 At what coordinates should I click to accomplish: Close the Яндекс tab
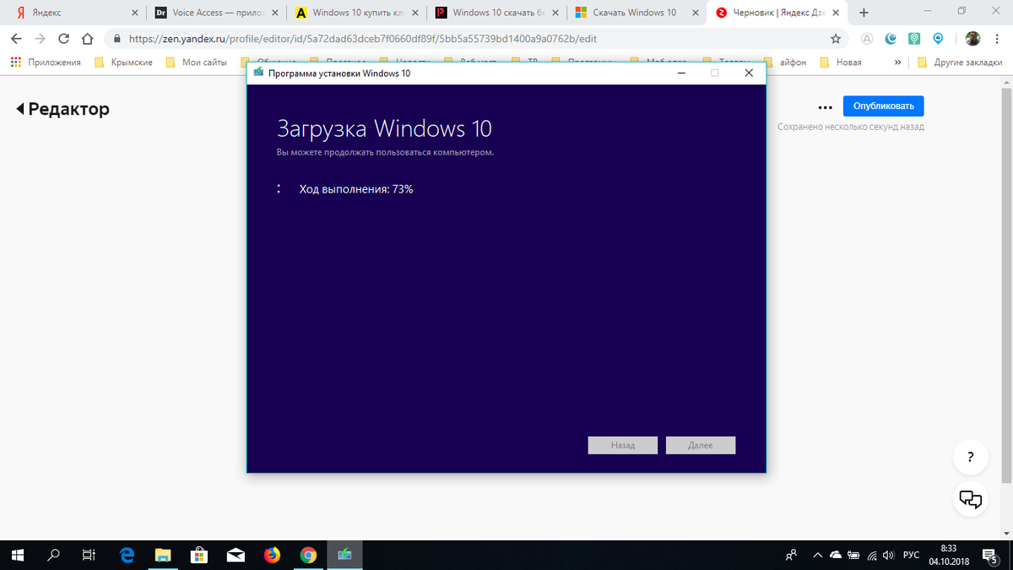[134, 13]
